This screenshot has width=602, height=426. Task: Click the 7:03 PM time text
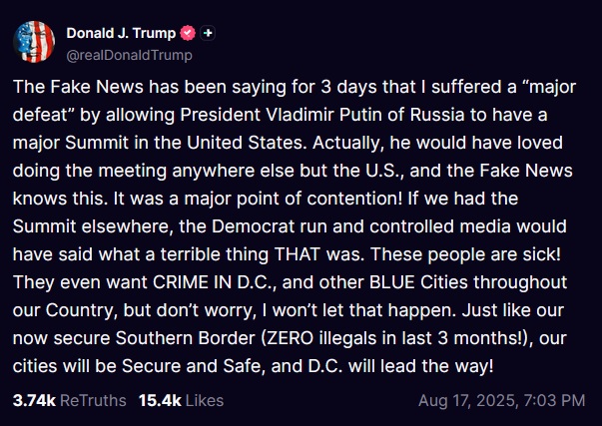(x=554, y=401)
